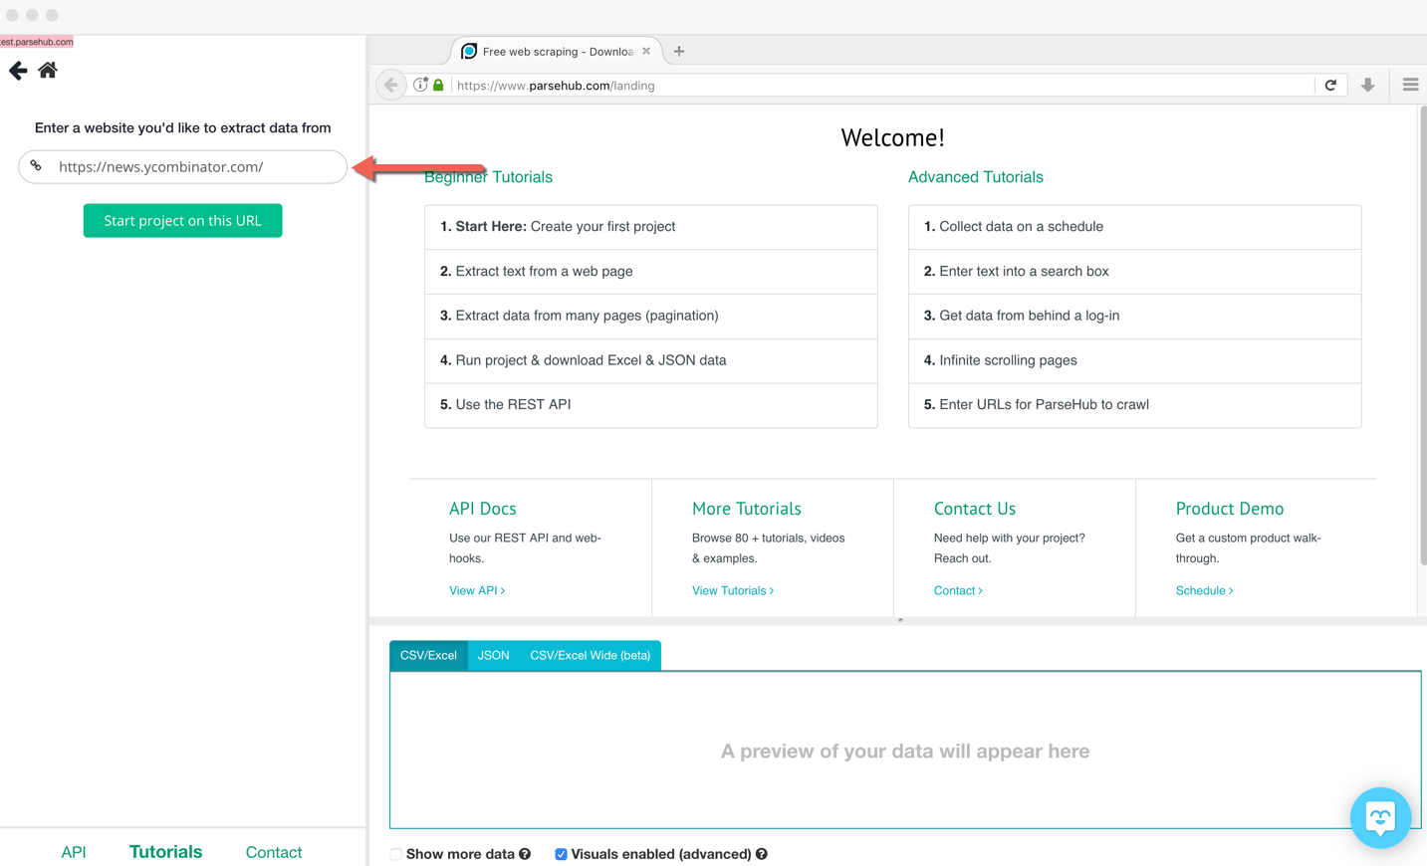1427x866 pixels.
Task: Click the link icon in URL field
Action: pyautogui.click(x=36, y=166)
